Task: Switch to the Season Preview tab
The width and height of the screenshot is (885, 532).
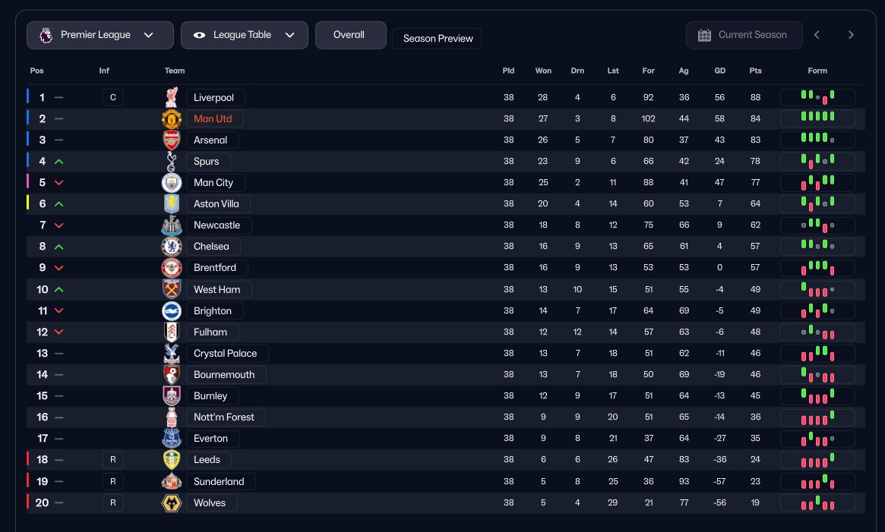Action: pos(437,39)
